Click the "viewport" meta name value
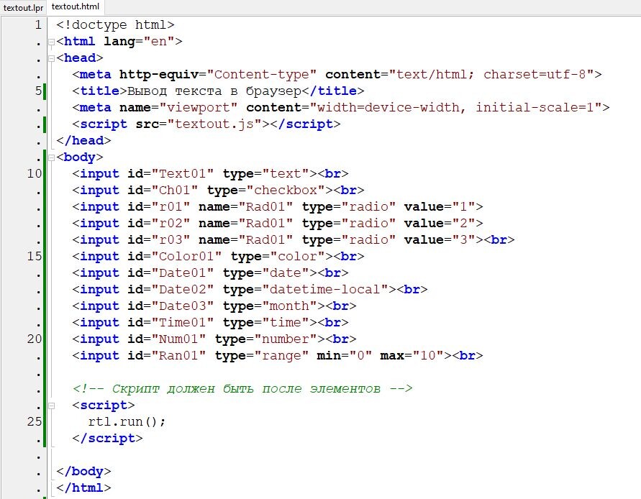 199,107
